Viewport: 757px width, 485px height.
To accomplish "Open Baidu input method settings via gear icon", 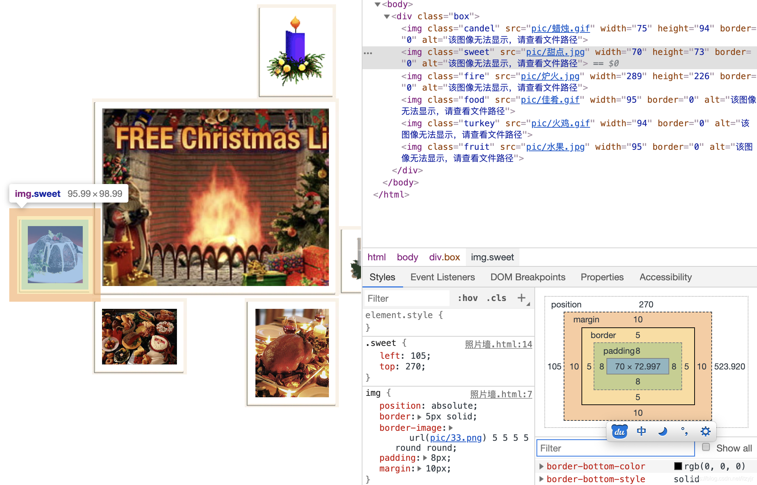I will pyautogui.click(x=705, y=432).
